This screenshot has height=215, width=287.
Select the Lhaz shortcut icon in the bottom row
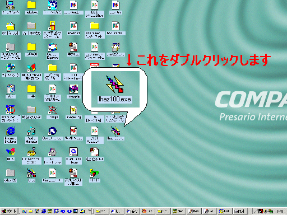pos(31,173)
